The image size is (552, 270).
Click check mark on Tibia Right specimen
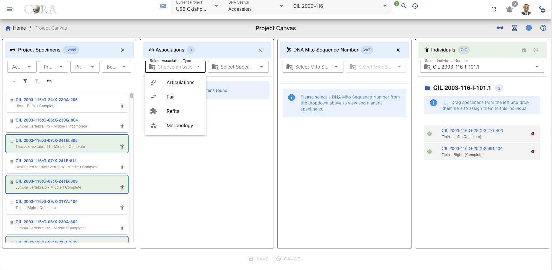(429, 151)
